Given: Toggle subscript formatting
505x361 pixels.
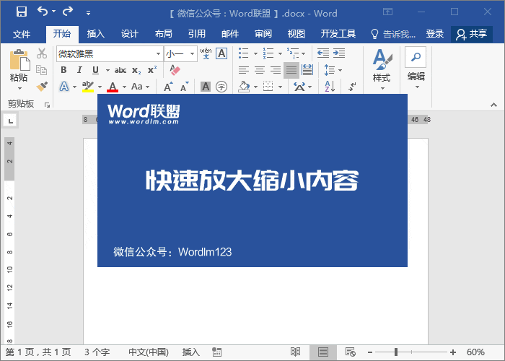Looking at the screenshot, I should [x=136, y=70].
